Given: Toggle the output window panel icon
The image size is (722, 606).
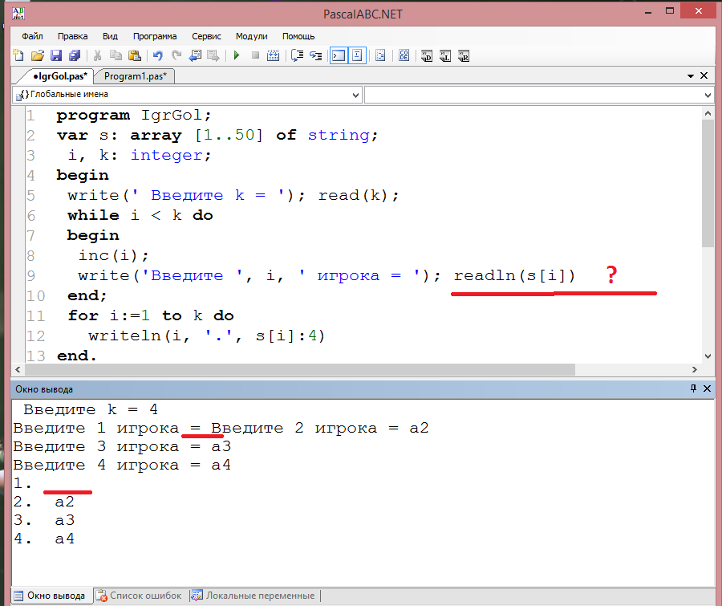Looking at the screenshot, I should tap(339, 55).
